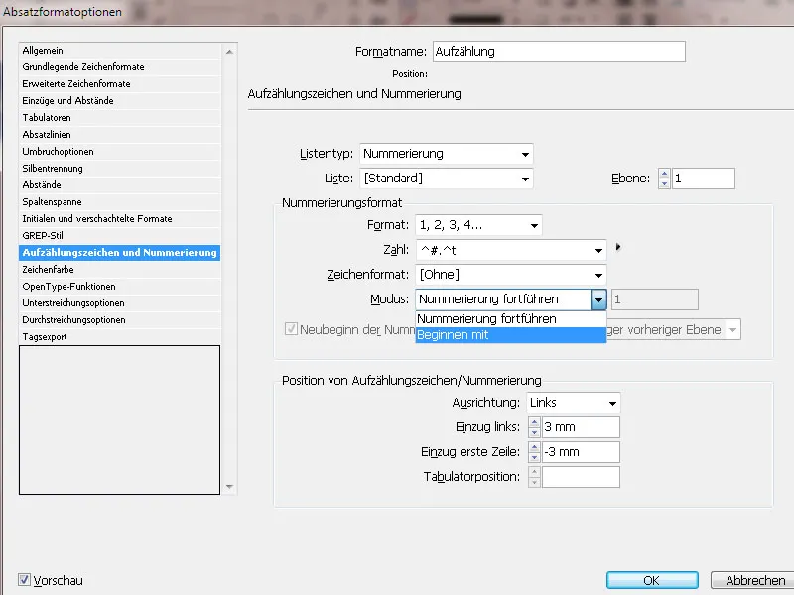Screen dimensions: 794x595
Task: Confirm the dialog with OK
Action: 652,580
